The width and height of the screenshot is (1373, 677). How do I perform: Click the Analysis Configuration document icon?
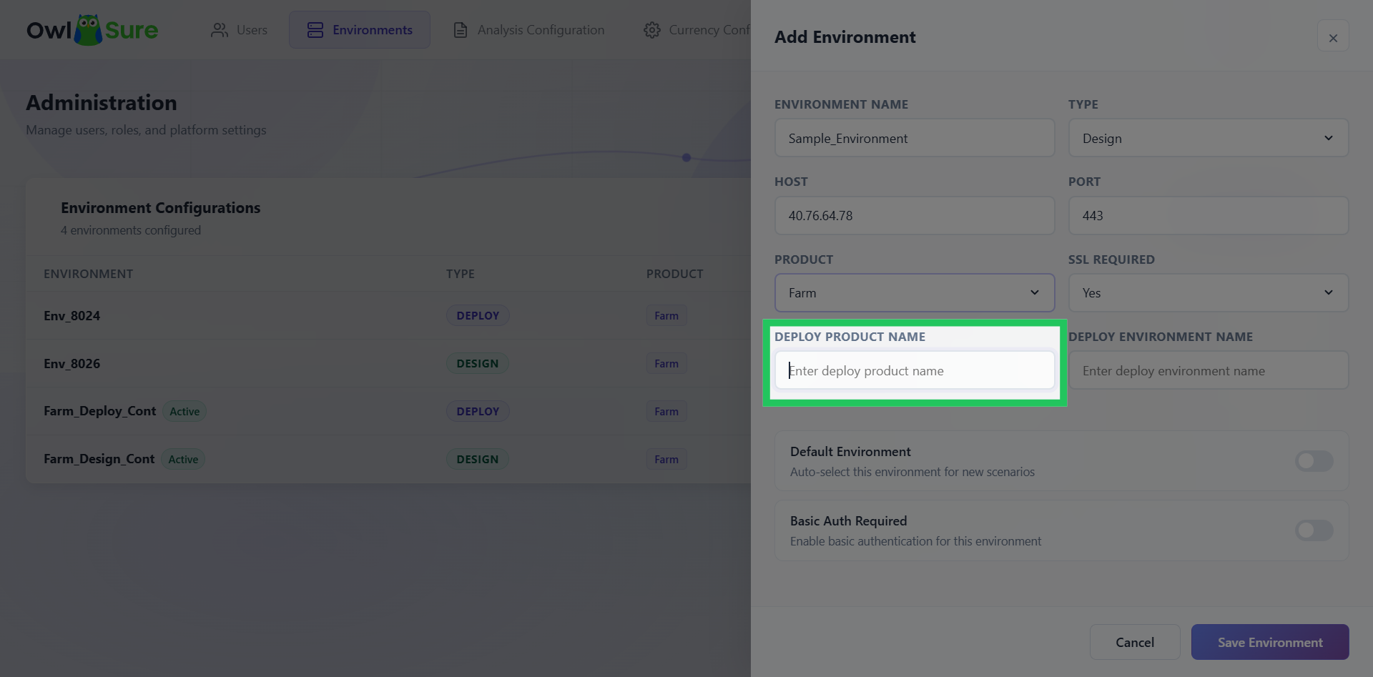(461, 30)
